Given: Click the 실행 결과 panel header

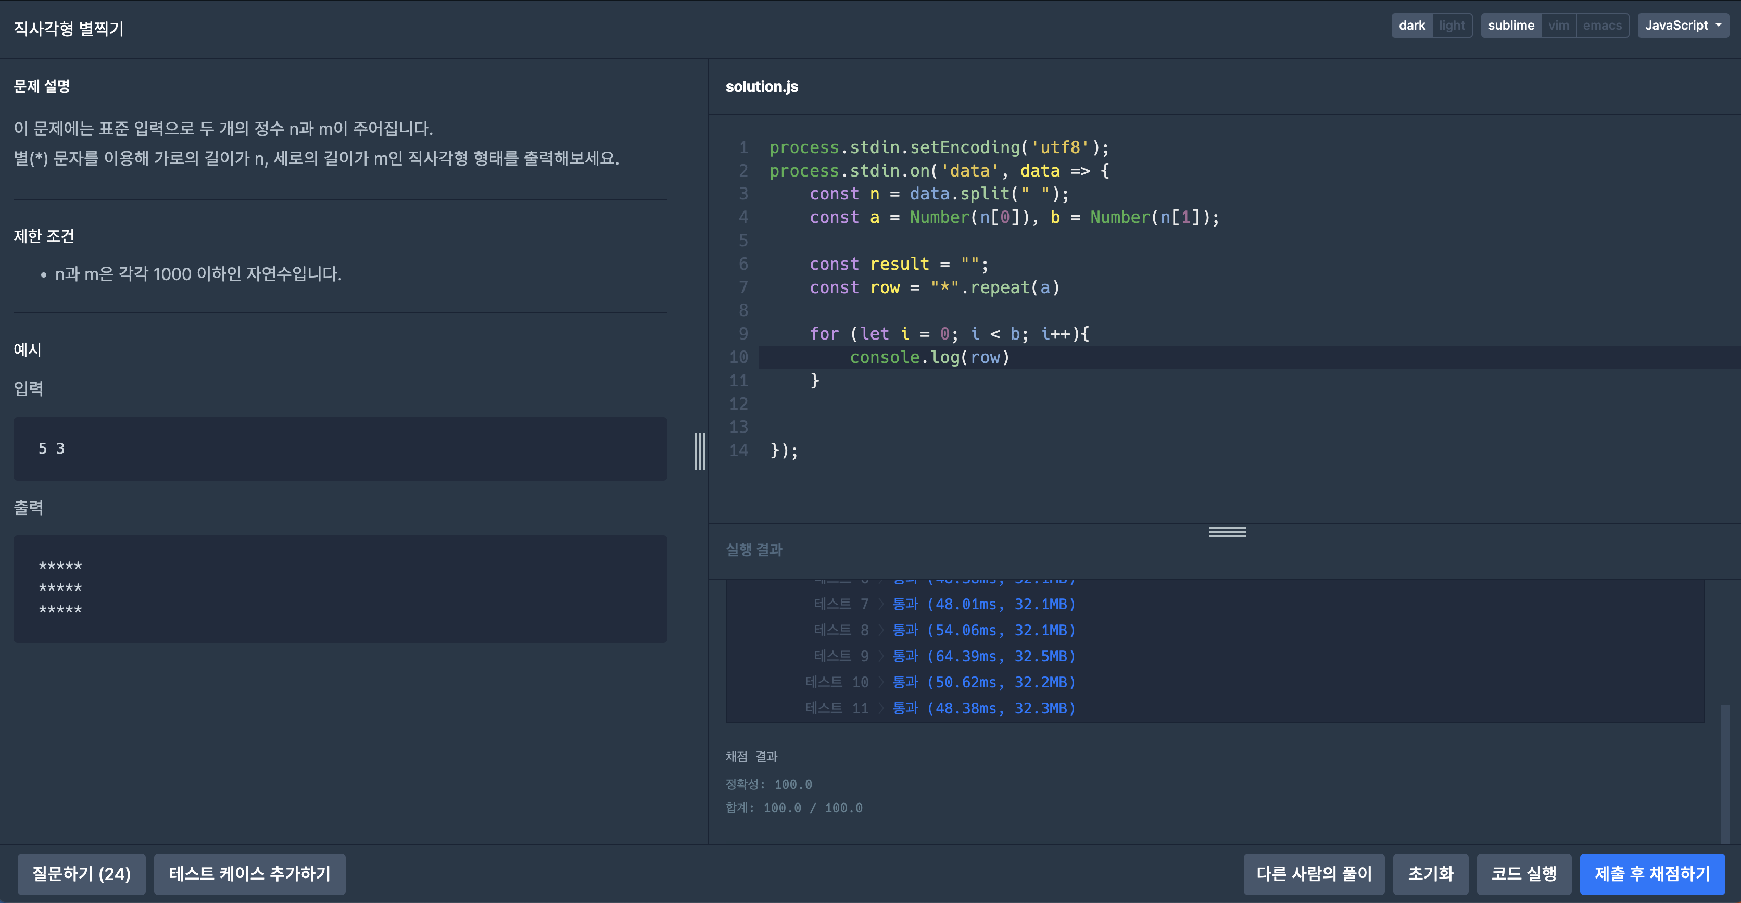Looking at the screenshot, I should click(753, 549).
